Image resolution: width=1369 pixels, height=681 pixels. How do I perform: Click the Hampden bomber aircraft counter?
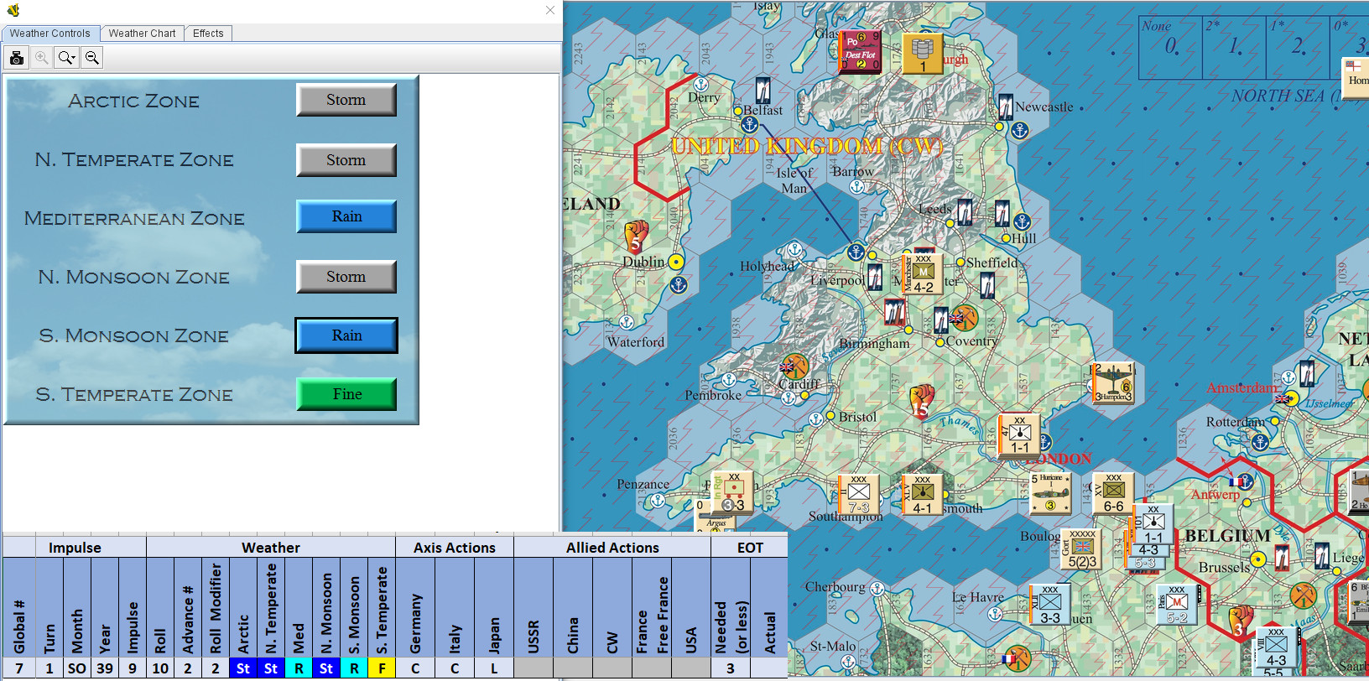click(x=1114, y=383)
